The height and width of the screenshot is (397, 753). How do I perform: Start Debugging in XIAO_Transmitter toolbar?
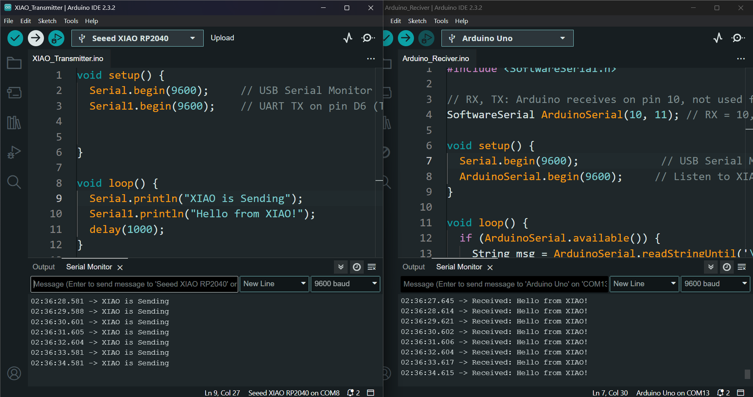click(x=56, y=38)
